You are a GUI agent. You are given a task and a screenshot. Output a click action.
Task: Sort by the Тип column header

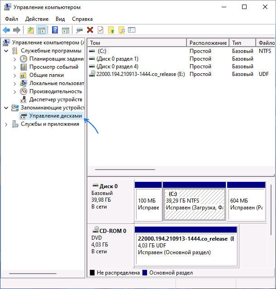[x=243, y=43]
